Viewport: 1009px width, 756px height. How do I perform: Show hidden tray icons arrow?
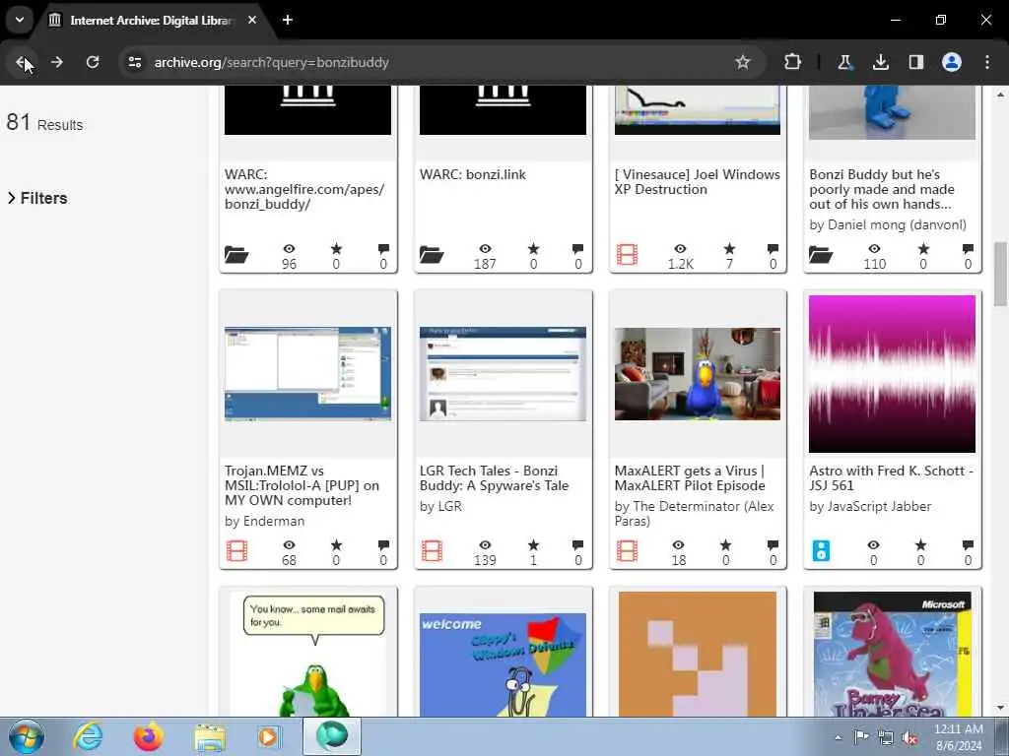(x=838, y=737)
